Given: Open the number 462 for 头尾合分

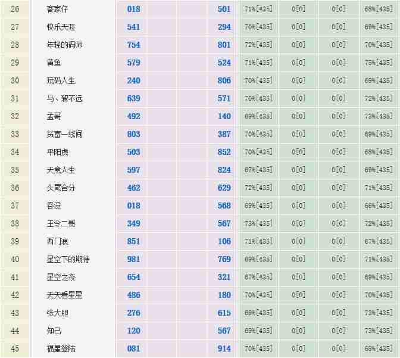Looking at the screenshot, I should coord(133,188).
